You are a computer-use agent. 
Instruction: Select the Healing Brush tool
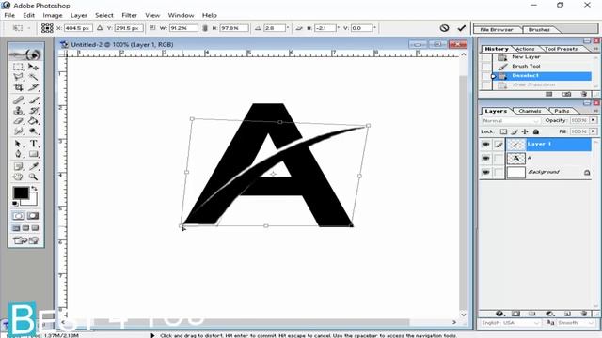(18, 100)
